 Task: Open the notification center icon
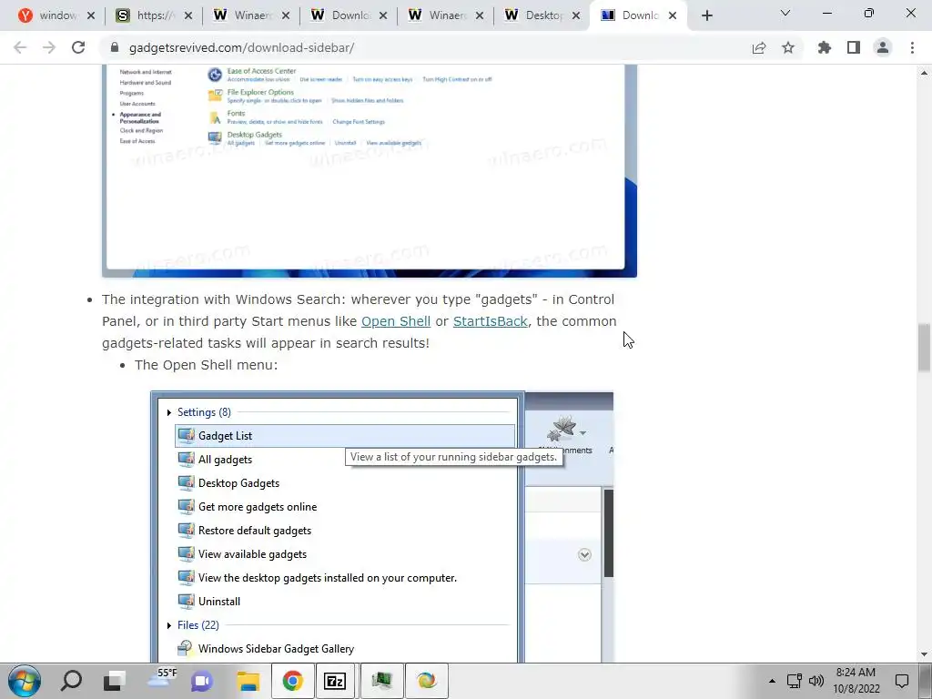[x=902, y=681]
